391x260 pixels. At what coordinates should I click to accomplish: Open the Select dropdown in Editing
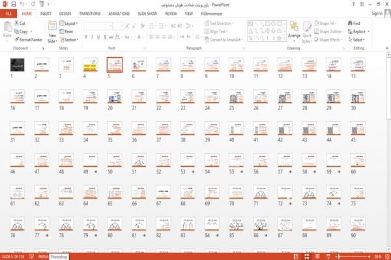(x=356, y=40)
